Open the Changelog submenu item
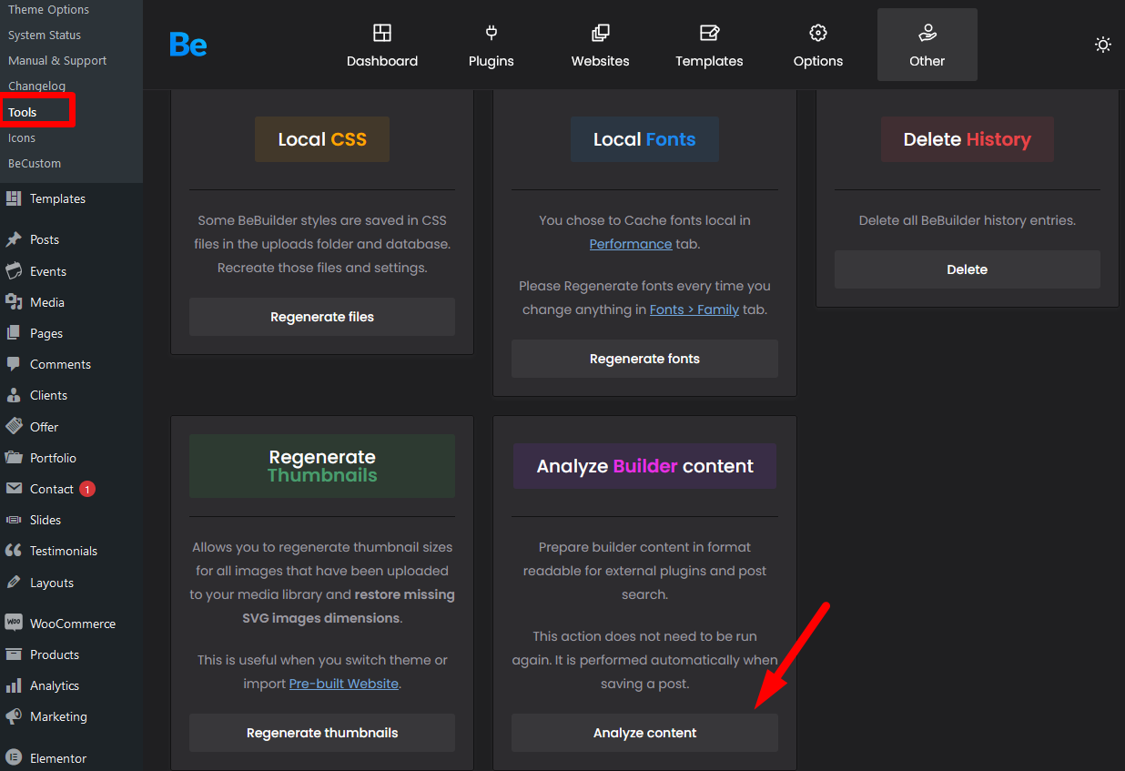This screenshot has height=771, width=1125. pos(36,86)
